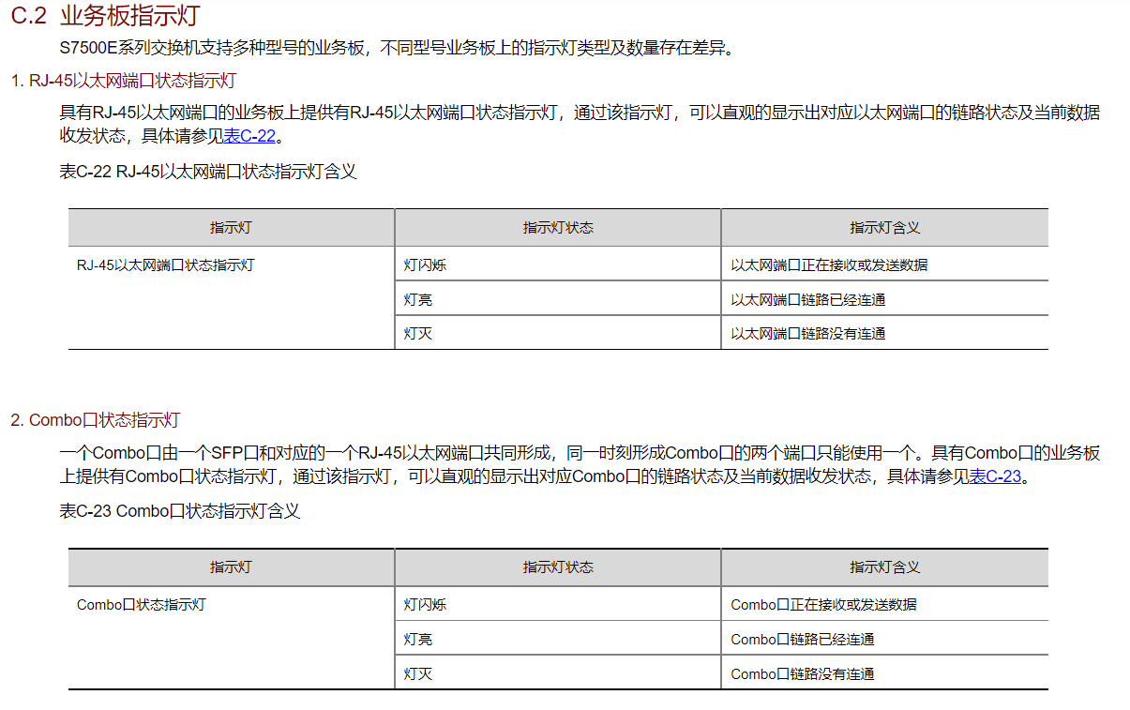This screenshot has height=710, width=1130.
Task: Click 以太网端口链路已经连通 cell
Action: (884, 299)
